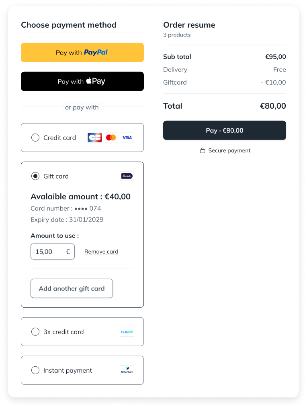Click the Fintecture logo icon
The height and width of the screenshot is (408, 307).
click(x=127, y=370)
